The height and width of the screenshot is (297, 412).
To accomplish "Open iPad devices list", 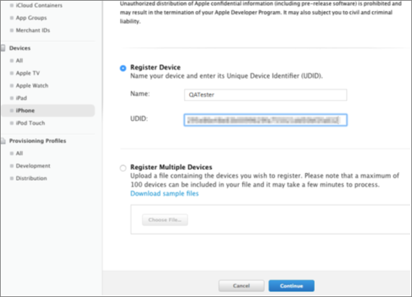I will pos(21,98).
